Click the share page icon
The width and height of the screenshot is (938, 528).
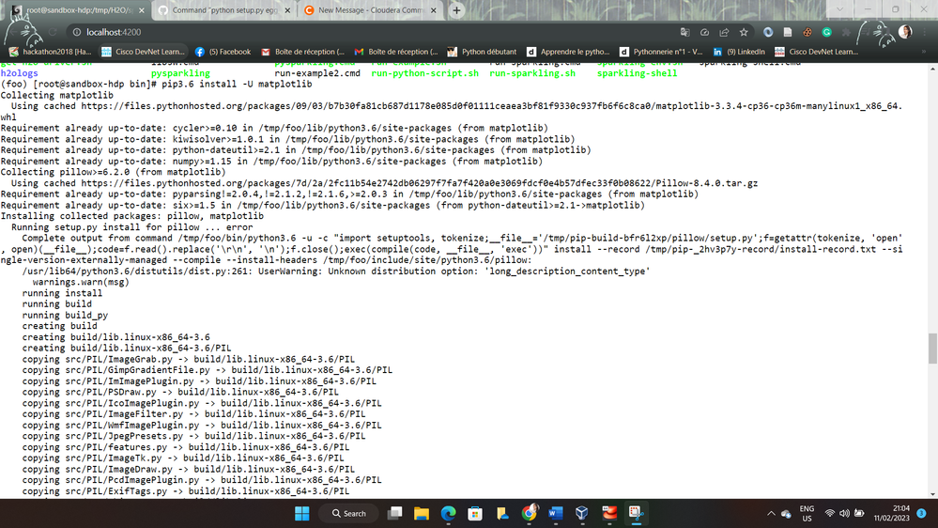[724, 32]
